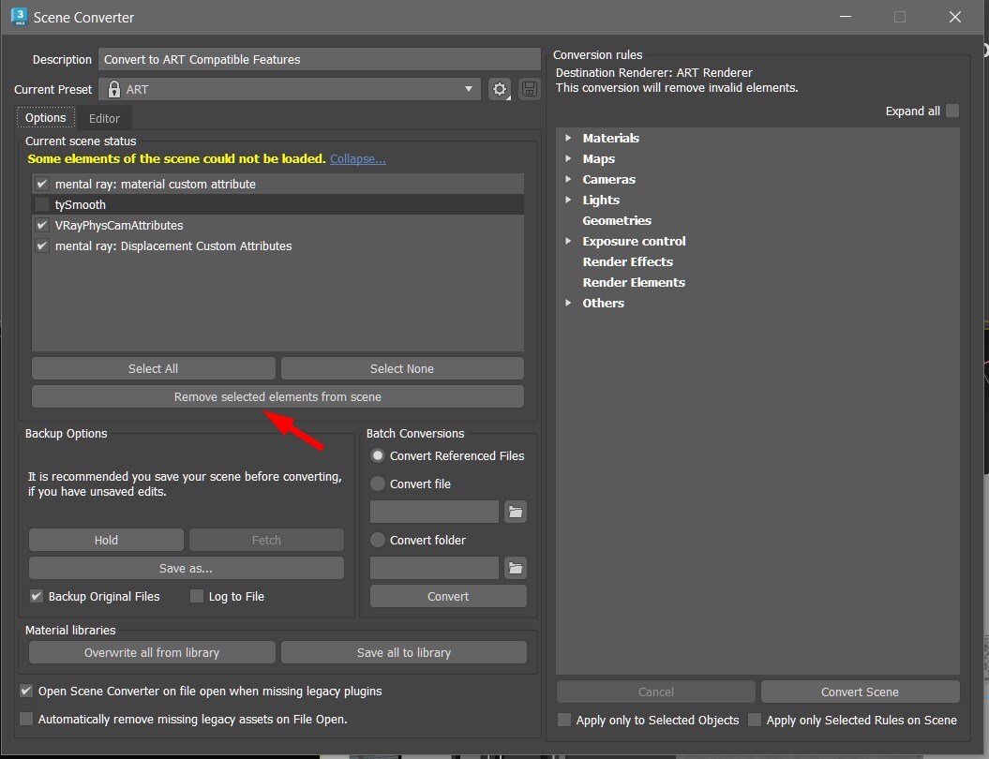This screenshot has width=989, height=759.
Task: Click the Convert folder path field
Action: 435,568
